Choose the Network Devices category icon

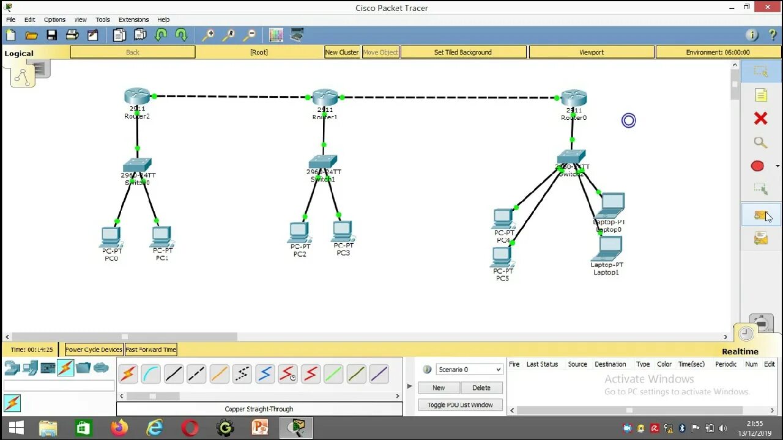[x=12, y=368]
